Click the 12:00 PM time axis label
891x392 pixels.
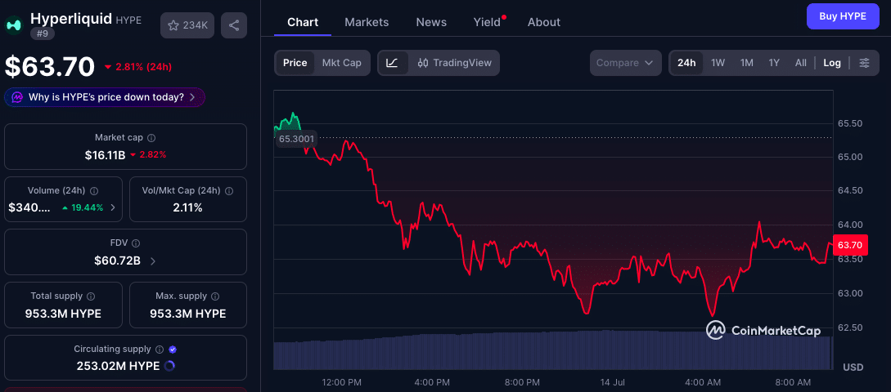coord(340,381)
